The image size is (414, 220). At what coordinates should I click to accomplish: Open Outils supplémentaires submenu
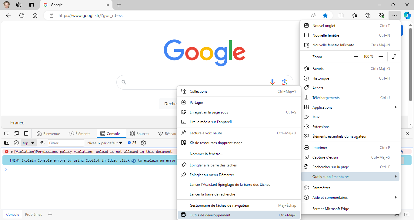(350, 177)
